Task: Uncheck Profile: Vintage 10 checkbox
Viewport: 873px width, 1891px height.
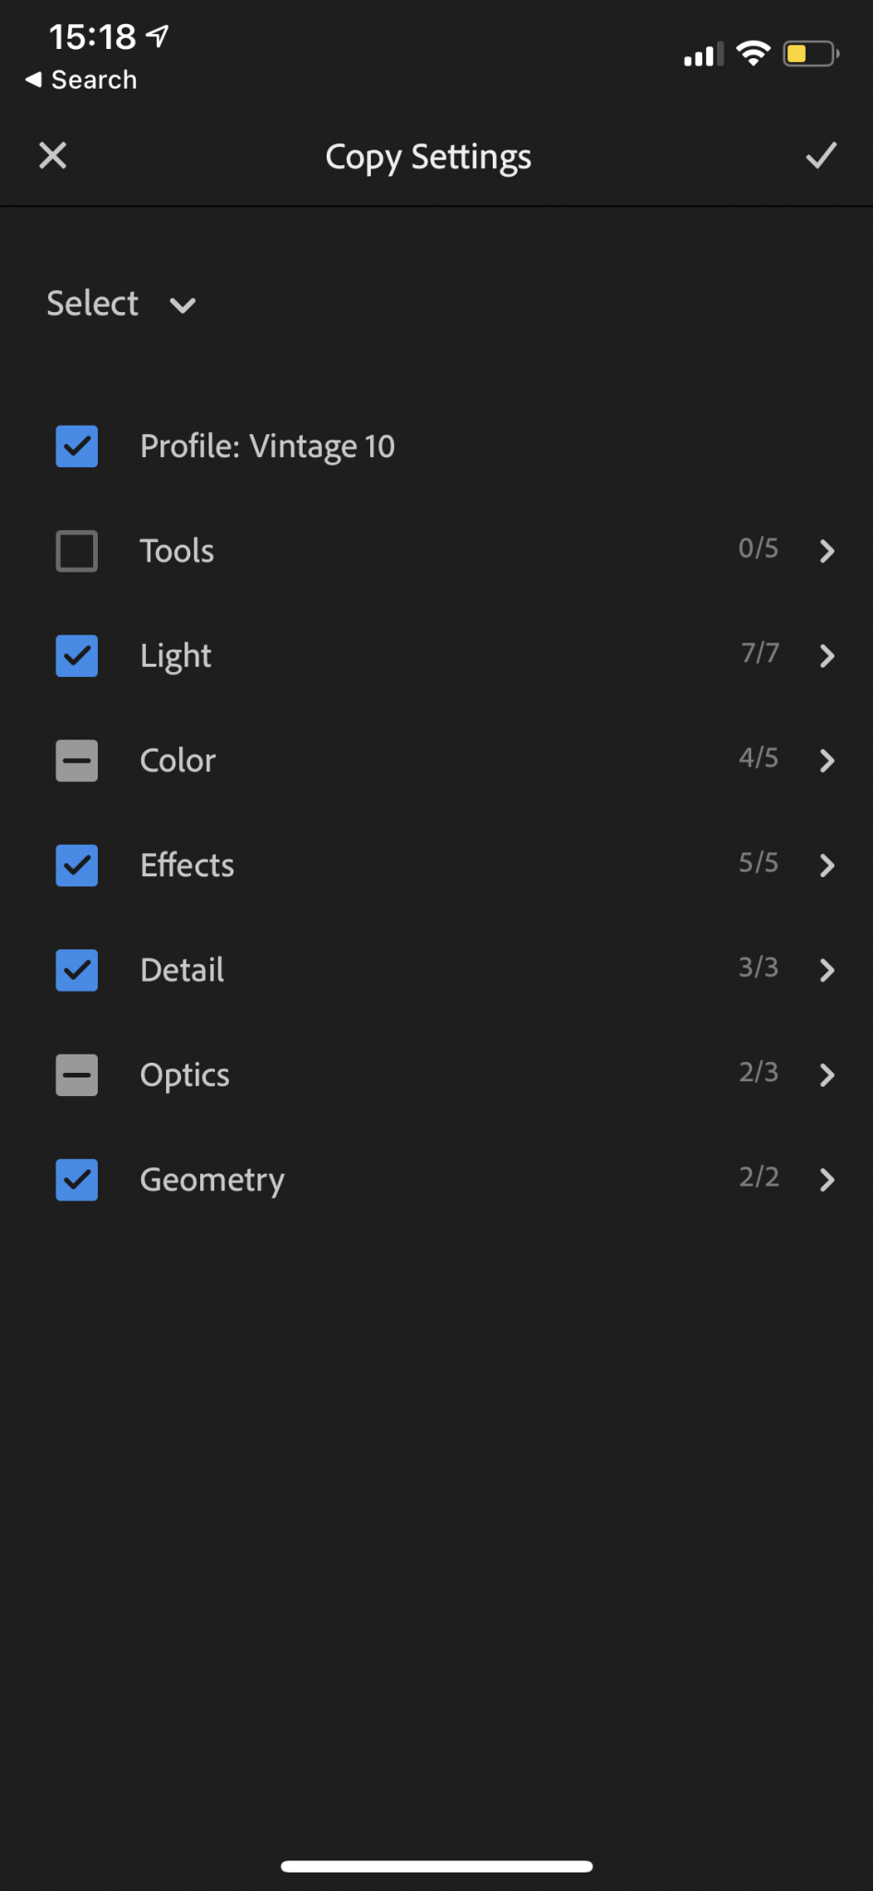Action: (77, 447)
